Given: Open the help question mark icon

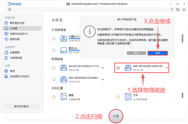Looking at the screenshot, I should point(172,9).
